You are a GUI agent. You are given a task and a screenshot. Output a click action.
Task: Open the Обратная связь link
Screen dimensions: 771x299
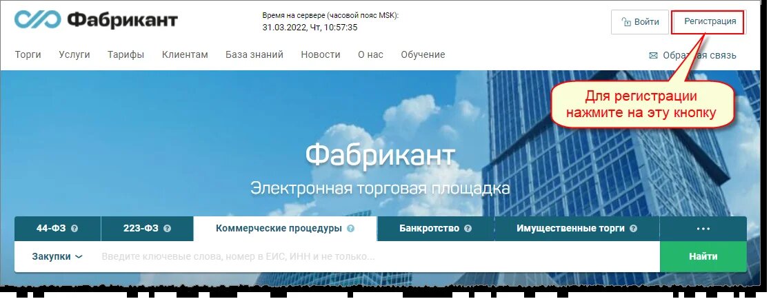tap(699, 56)
